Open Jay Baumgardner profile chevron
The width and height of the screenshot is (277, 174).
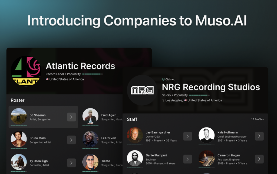point(188,136)
